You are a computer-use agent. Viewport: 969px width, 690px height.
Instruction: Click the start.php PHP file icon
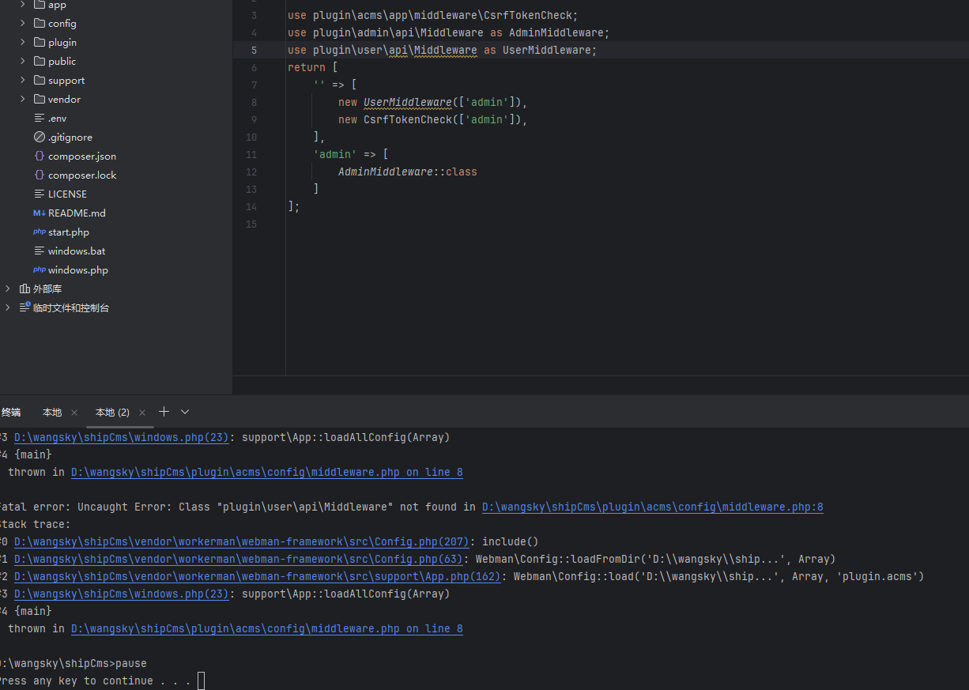click(40, 232)
